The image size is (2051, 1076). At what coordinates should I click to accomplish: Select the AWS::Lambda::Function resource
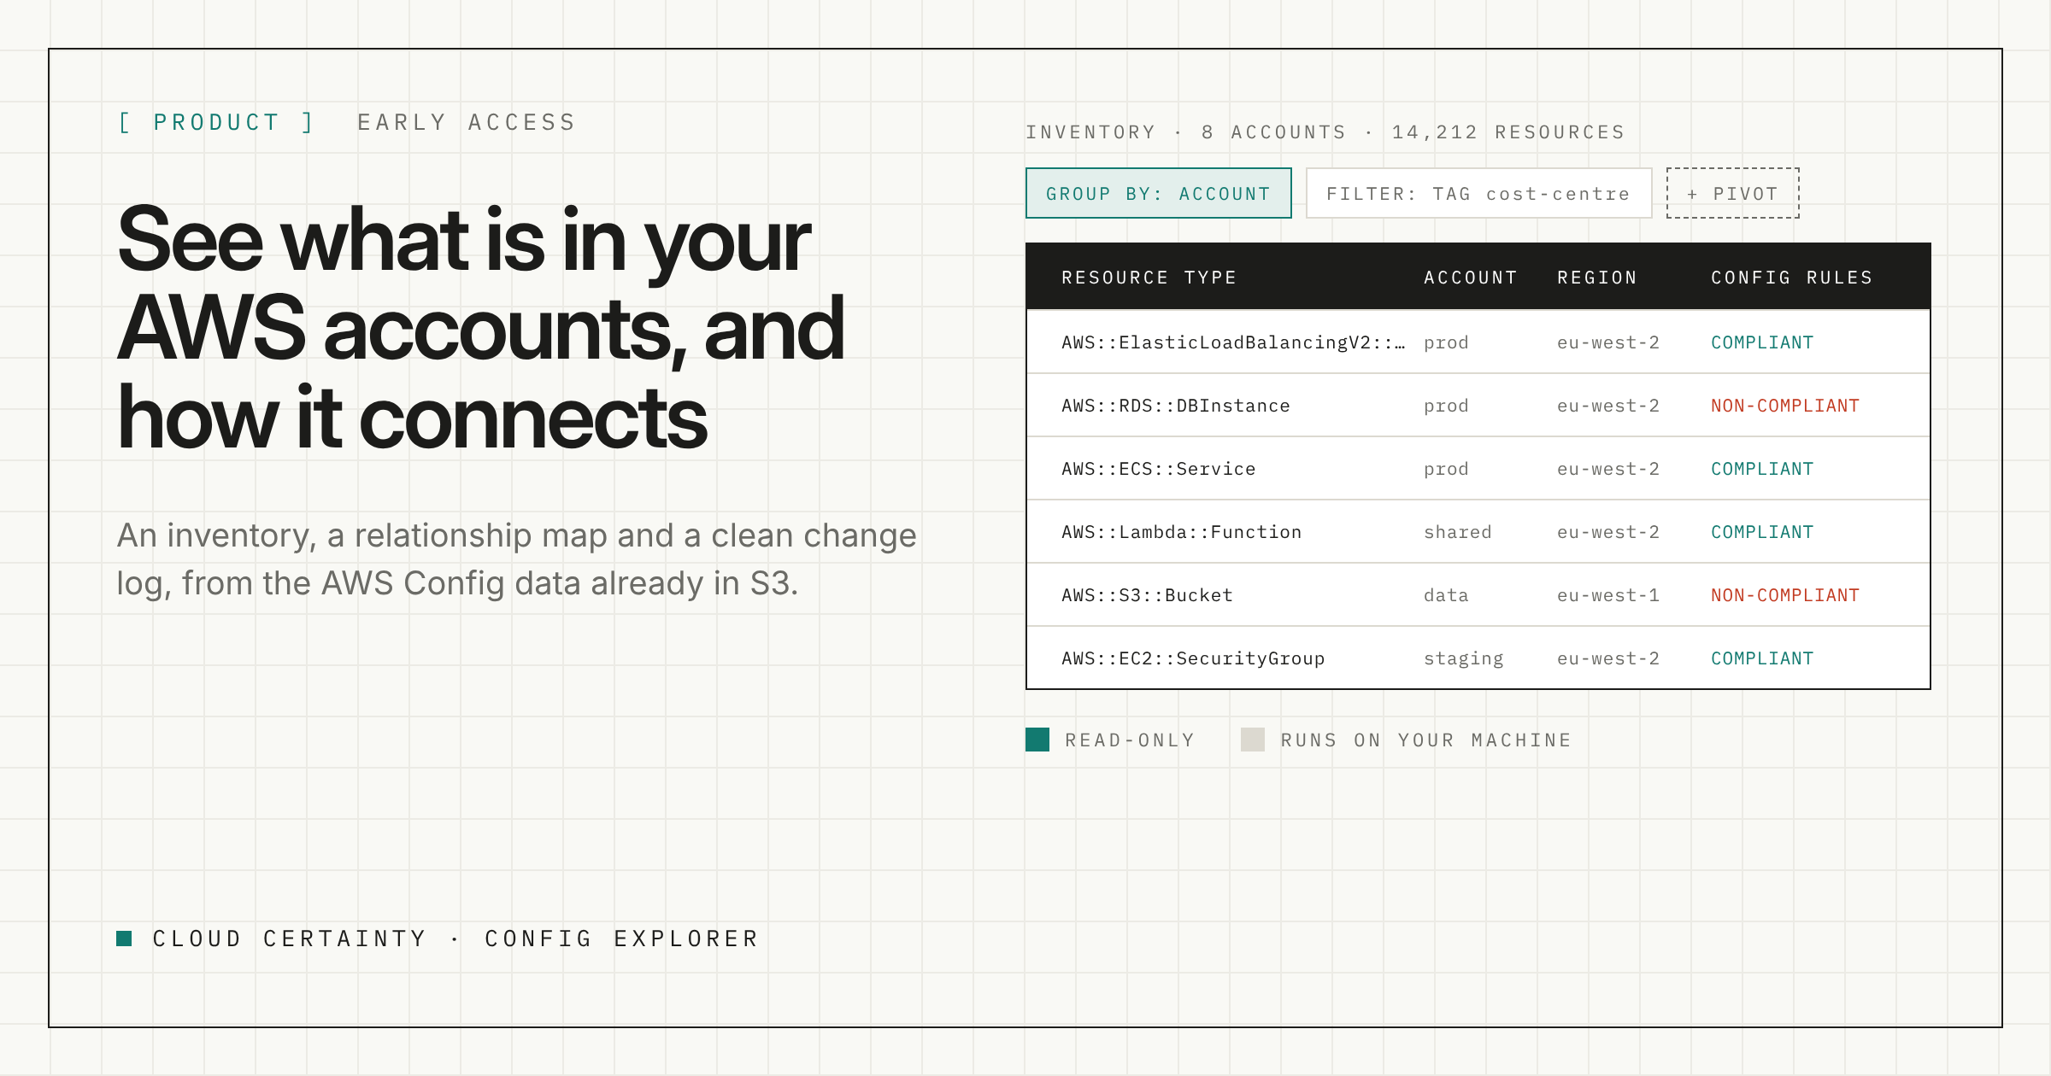click(x=1181, y=532)
